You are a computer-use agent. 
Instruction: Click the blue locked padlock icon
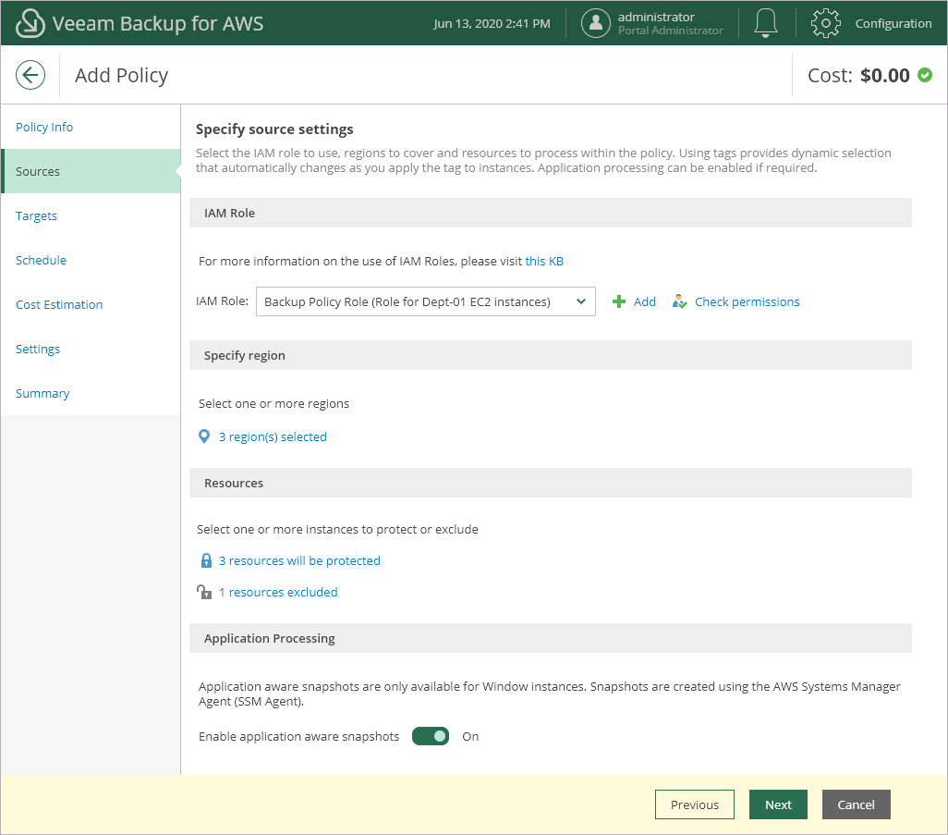[206, 560]
